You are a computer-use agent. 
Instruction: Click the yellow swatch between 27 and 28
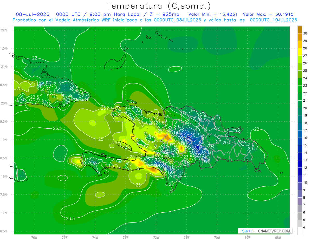click(300, 52)
